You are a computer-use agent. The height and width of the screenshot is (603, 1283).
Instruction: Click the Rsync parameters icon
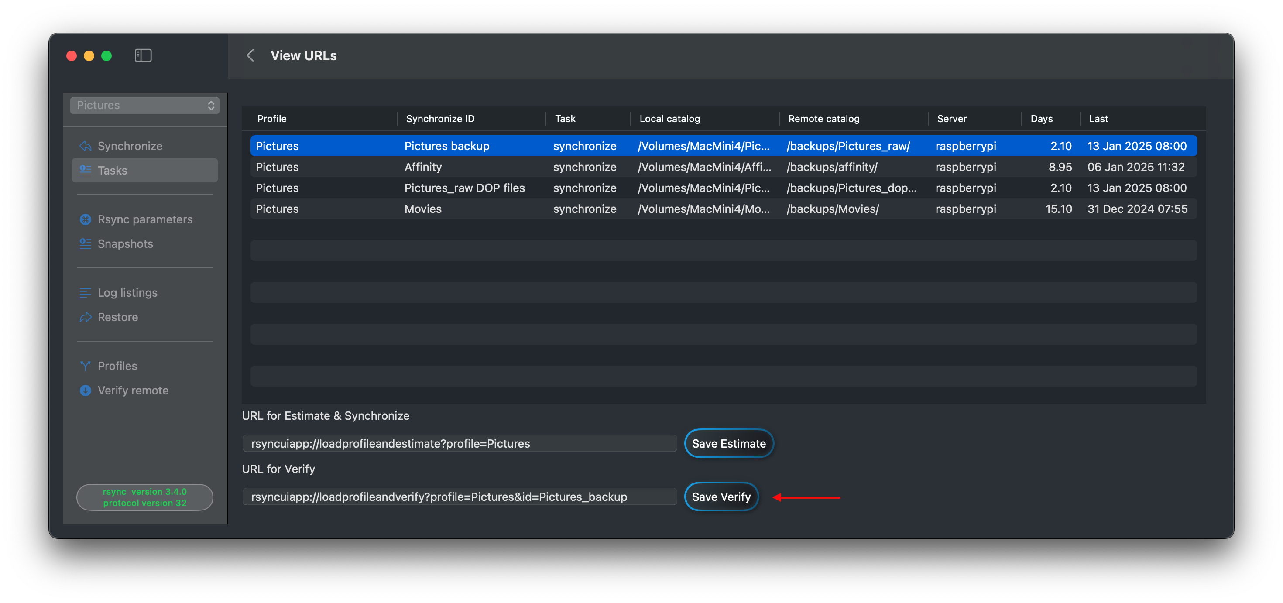[x=86, y=219]
